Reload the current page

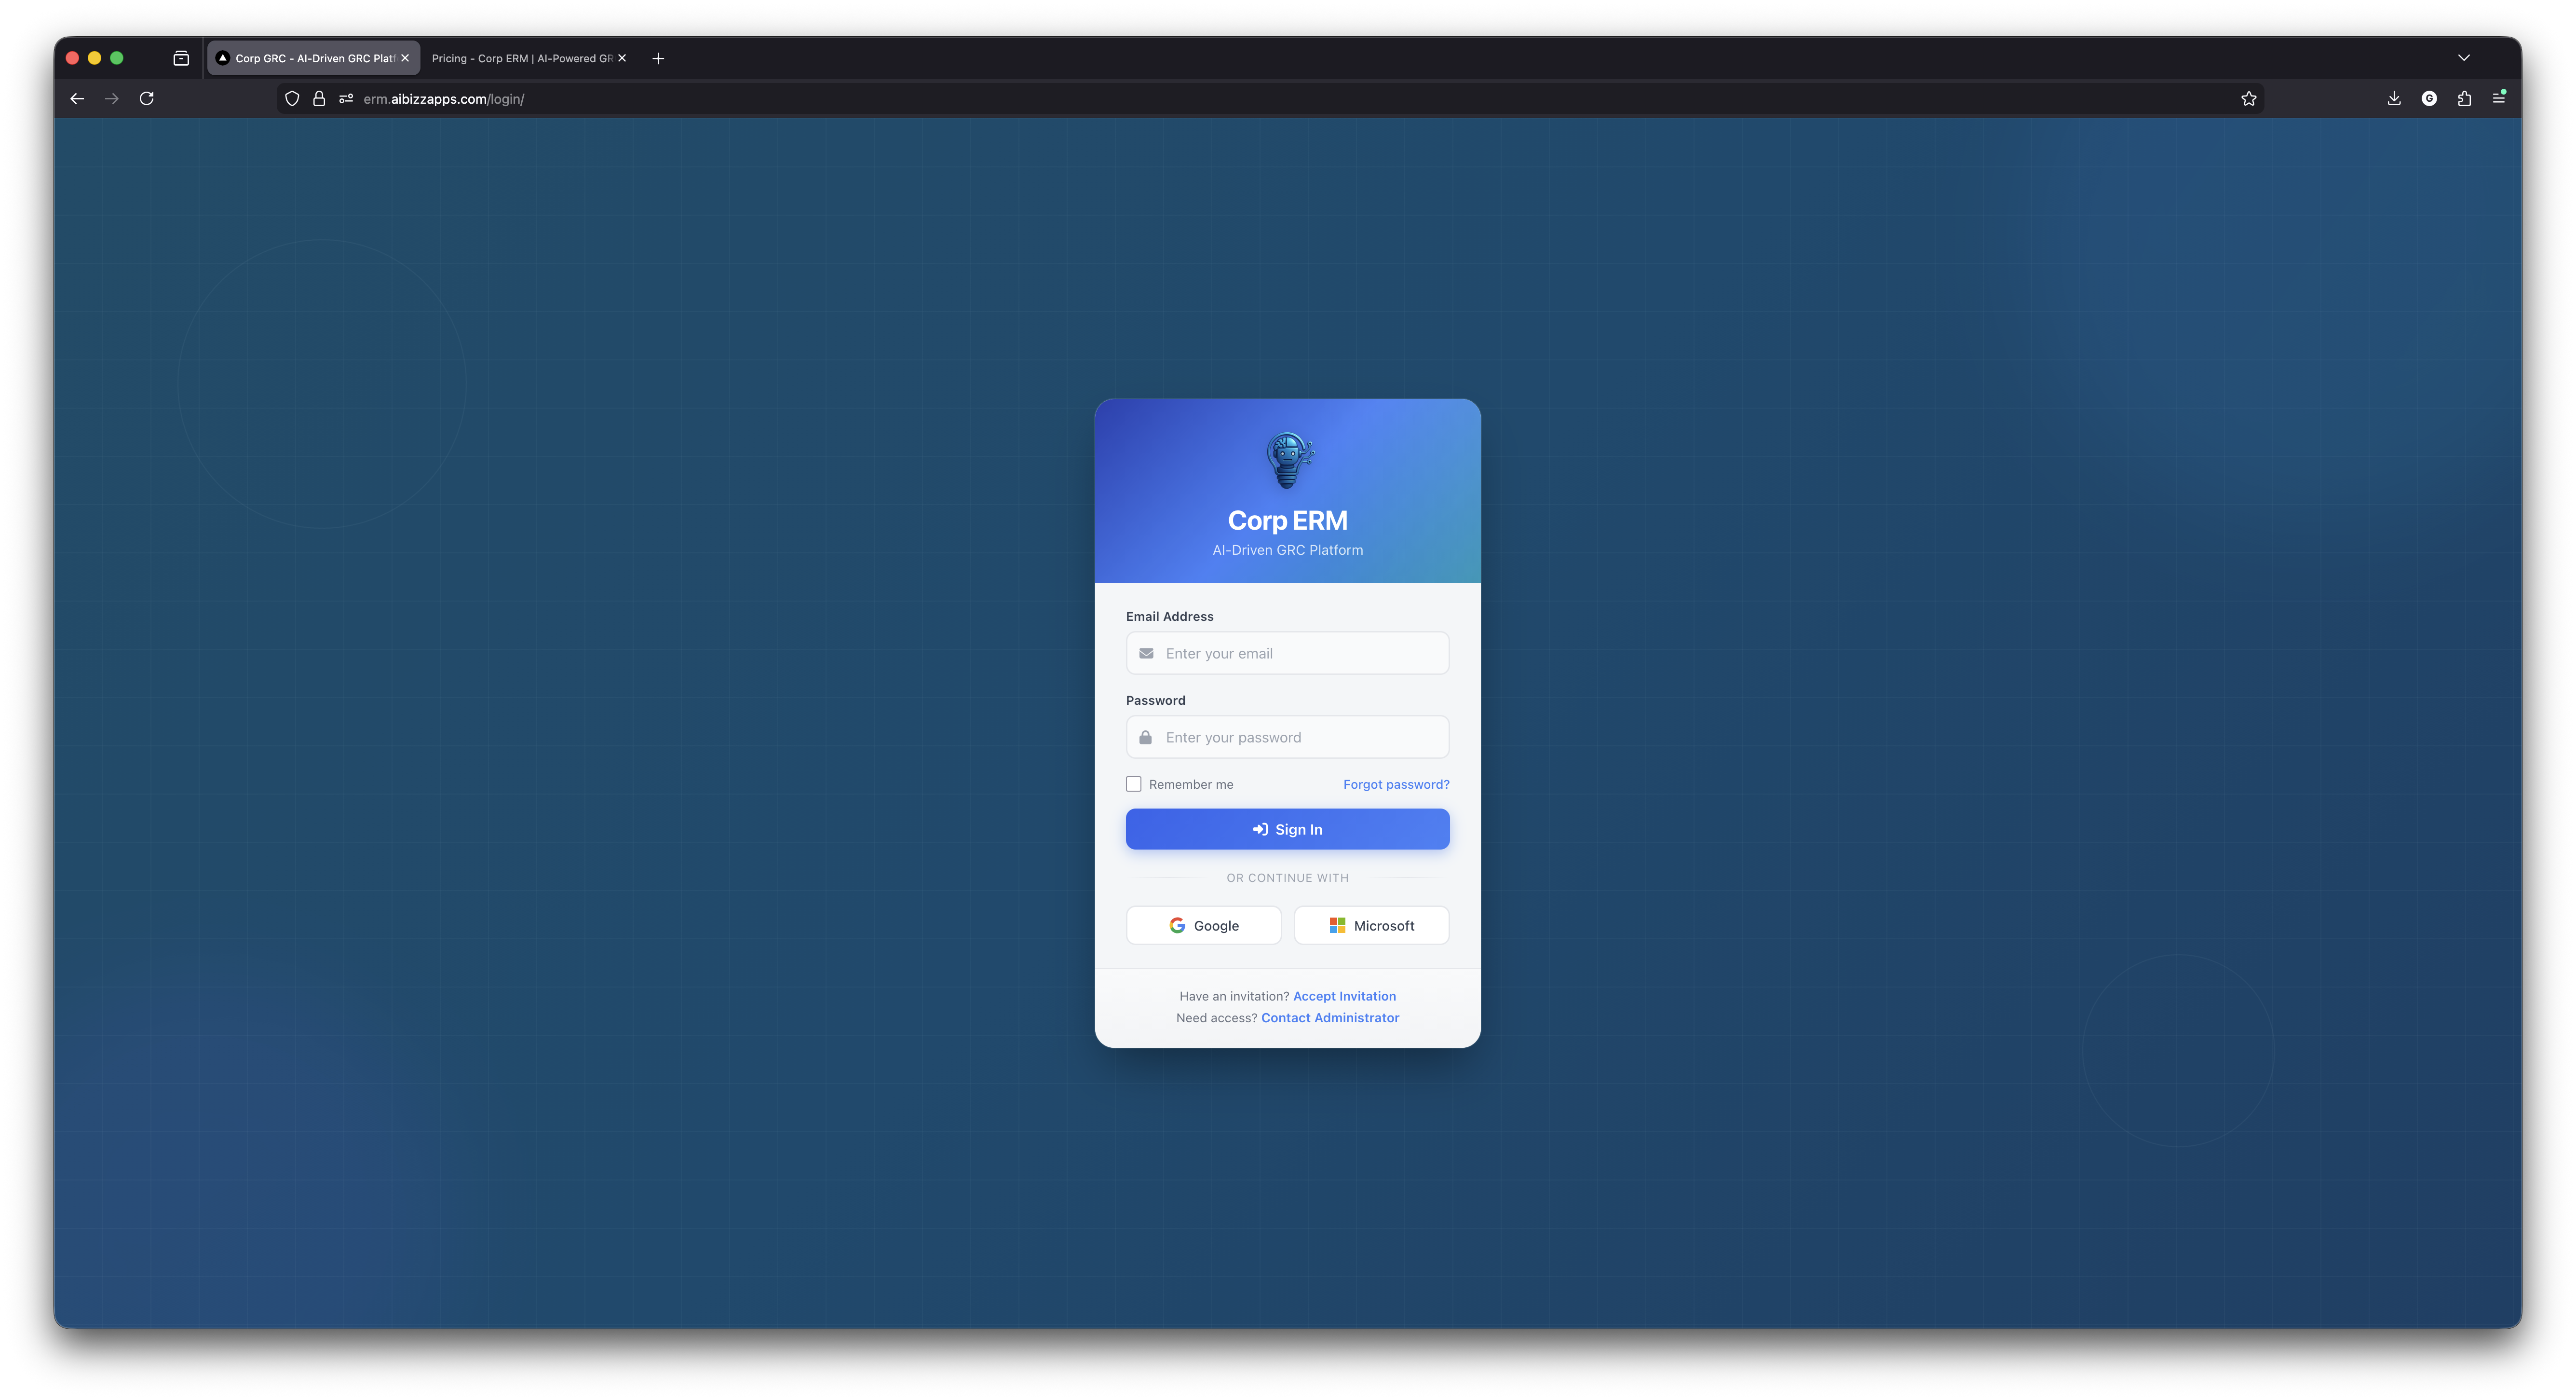tap(147, 98)
